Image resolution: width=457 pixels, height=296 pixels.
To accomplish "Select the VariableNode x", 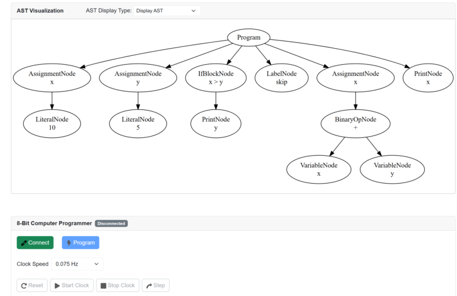I will point(318,169).
